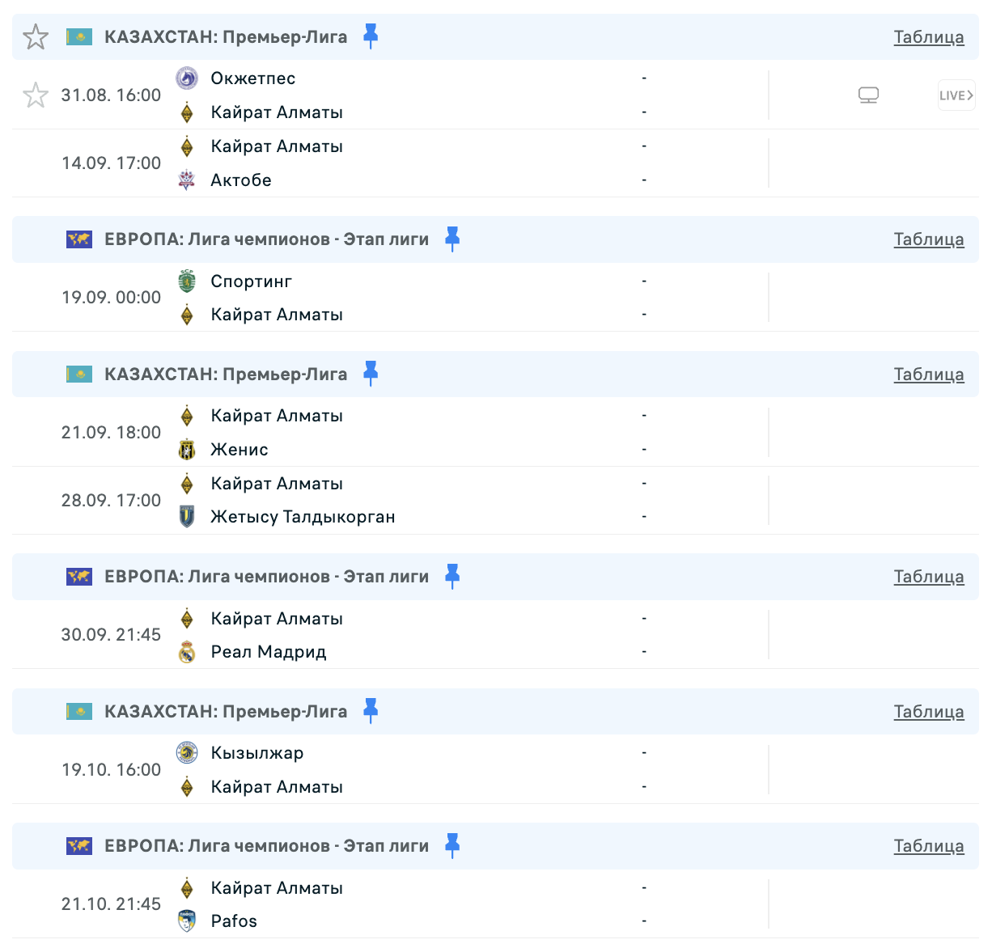Click the Реал Мадрид club crest
992x948 pixels.
(187, 652)
